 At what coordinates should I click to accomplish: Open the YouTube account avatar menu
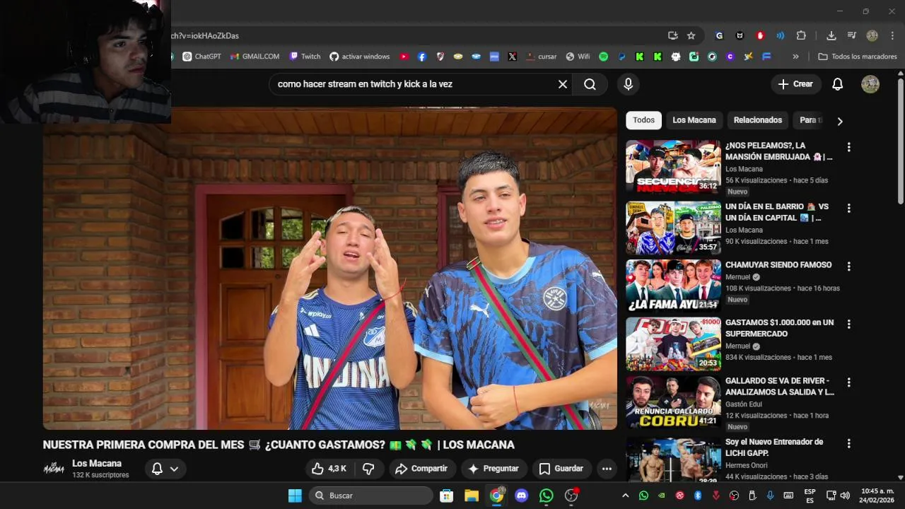pyautogui.click(x=870, y=84)
